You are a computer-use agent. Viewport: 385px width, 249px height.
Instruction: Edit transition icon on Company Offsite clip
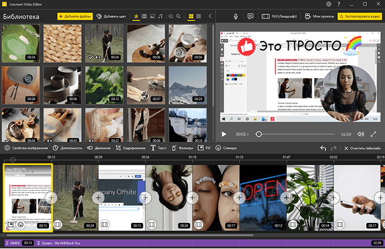click(x=104, y=224)
